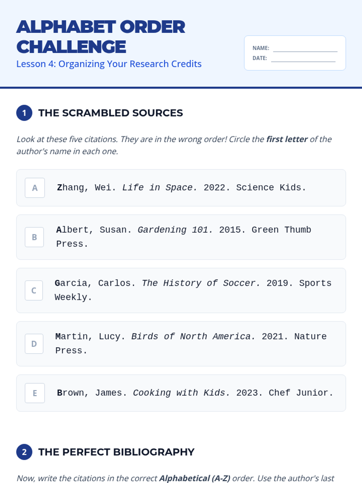Click the bold A in Albert
The image size is (362, 483).
coord(59,230)
